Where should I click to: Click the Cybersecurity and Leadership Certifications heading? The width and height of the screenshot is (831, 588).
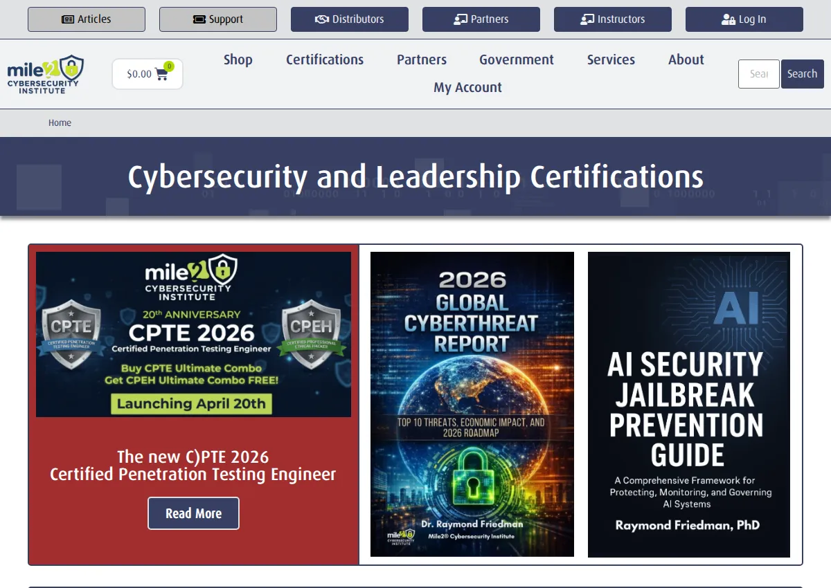pos(415,177)
